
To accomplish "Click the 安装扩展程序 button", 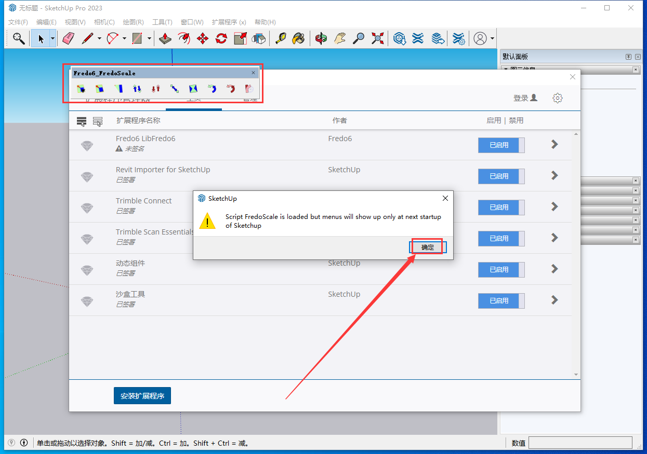I will tap(142, 396).
